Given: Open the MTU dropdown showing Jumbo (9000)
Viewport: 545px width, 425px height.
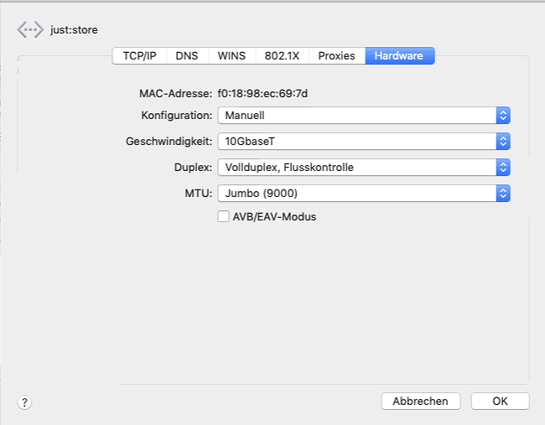Looking at the screenshot, I should tap(364, 193).
